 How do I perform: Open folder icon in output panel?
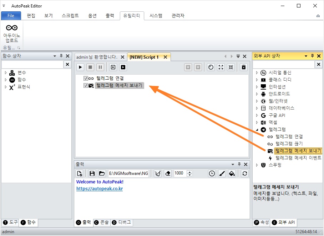tap(102, 173)
